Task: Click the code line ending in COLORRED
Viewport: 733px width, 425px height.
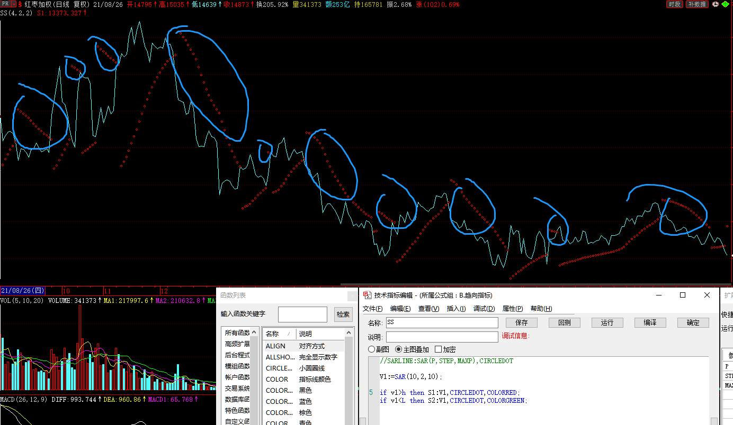Action: pyautogui.click(x=450, y=393)
